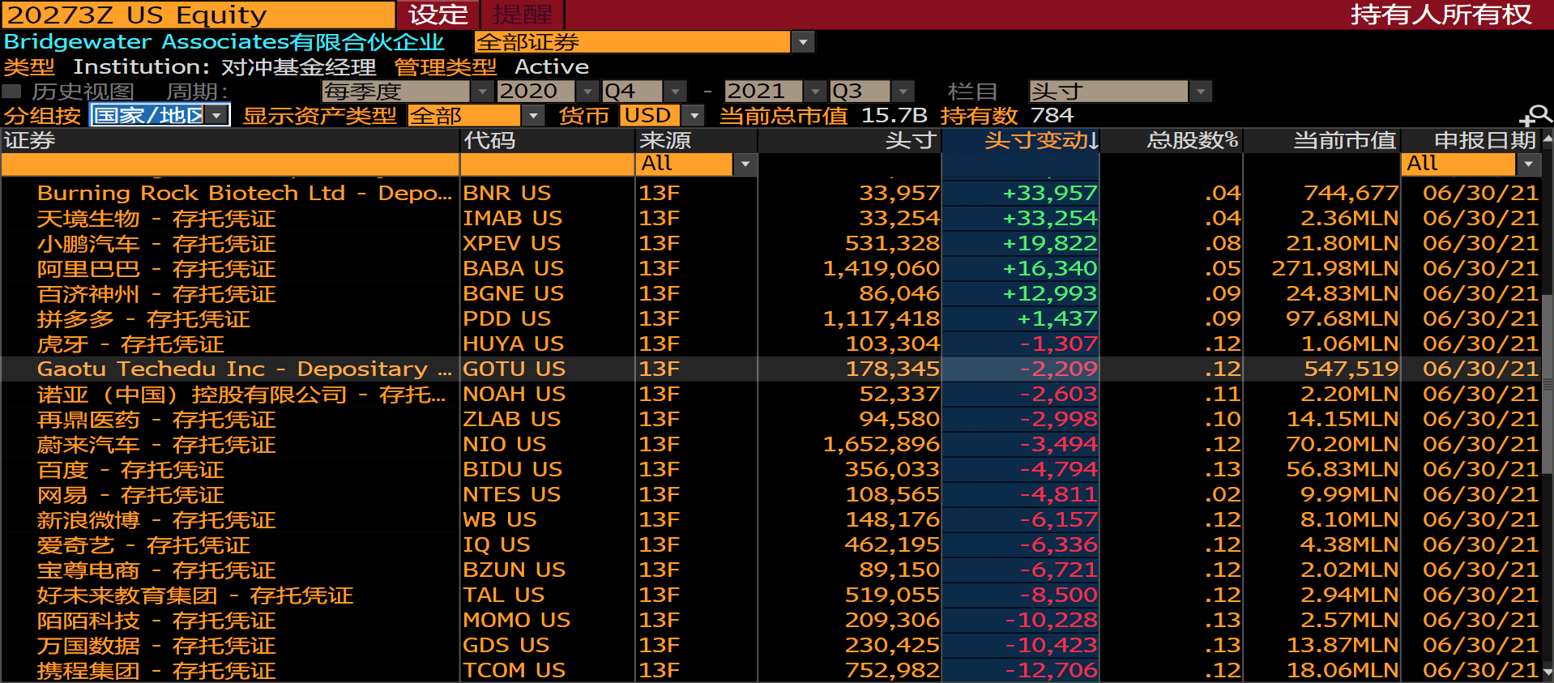Click the 持有人所有权 title label

pos(1441,15)
